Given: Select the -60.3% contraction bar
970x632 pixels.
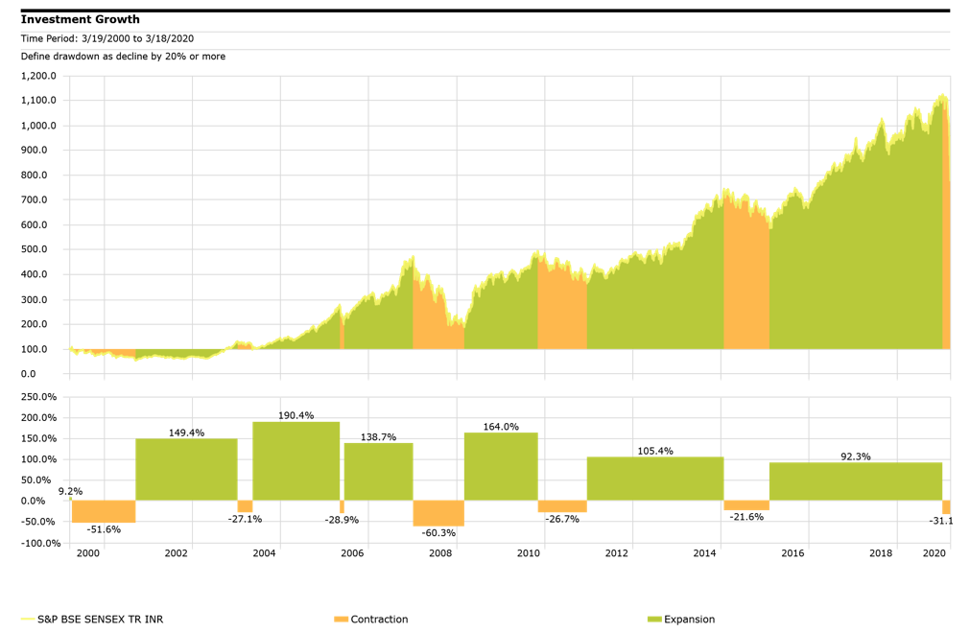Looking at the screenshot, I should (x=438, y=513).
